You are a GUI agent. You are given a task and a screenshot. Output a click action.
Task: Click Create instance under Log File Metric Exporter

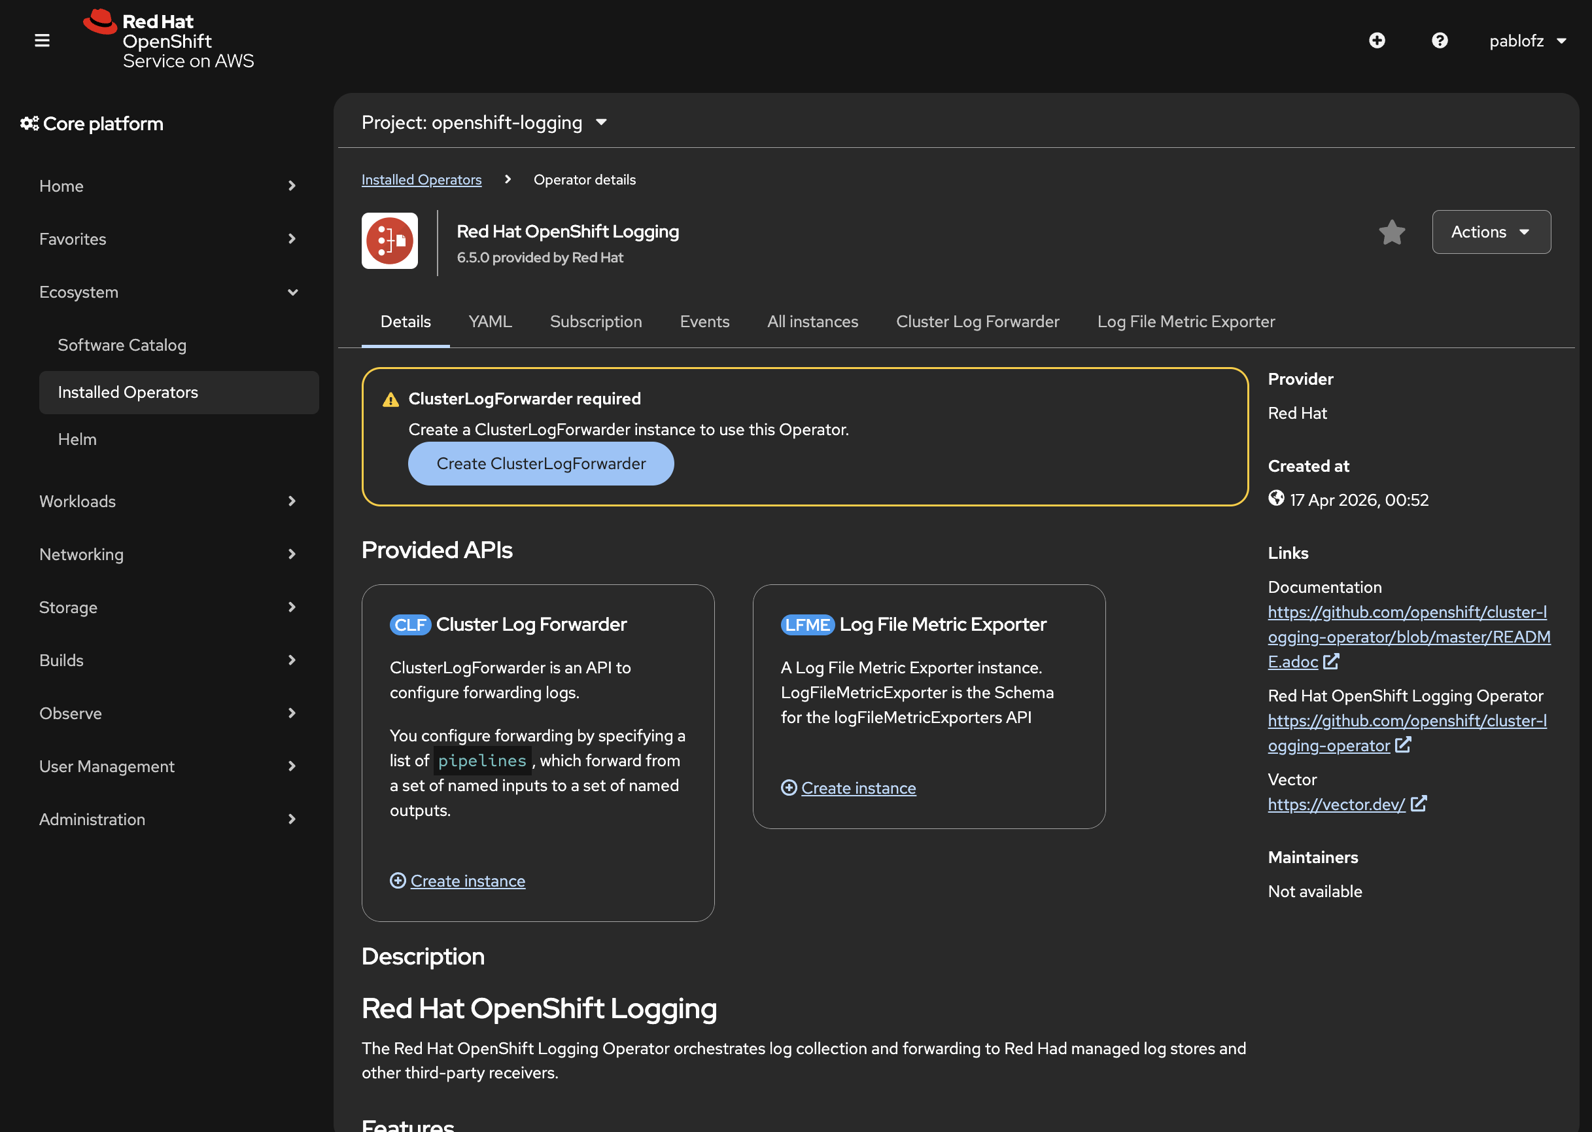(x=857, y=788)
